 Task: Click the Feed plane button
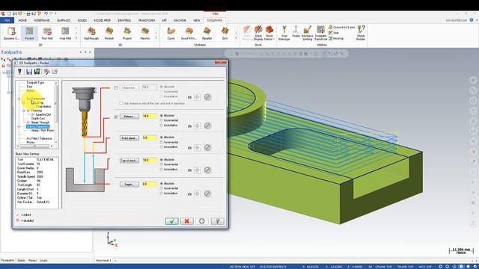point(129,138)
